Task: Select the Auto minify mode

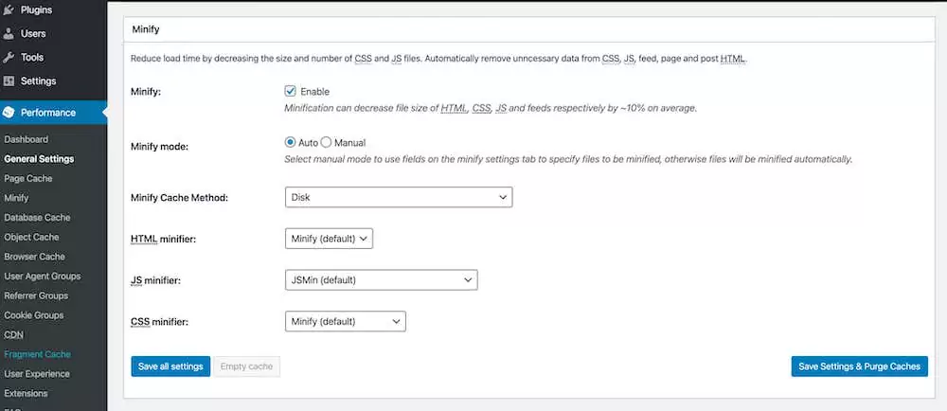Action: click(291, 142)
